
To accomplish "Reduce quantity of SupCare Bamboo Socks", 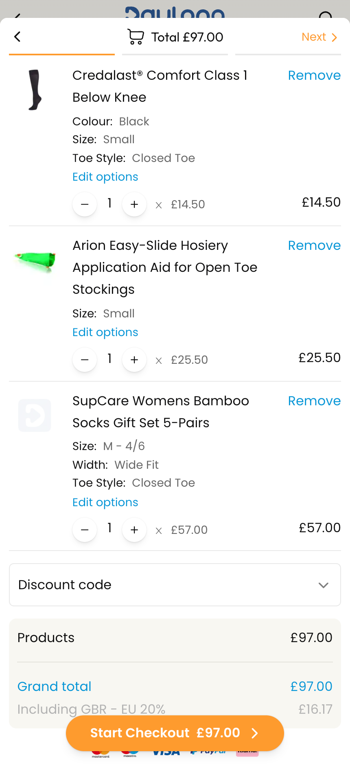I will 85,530.
